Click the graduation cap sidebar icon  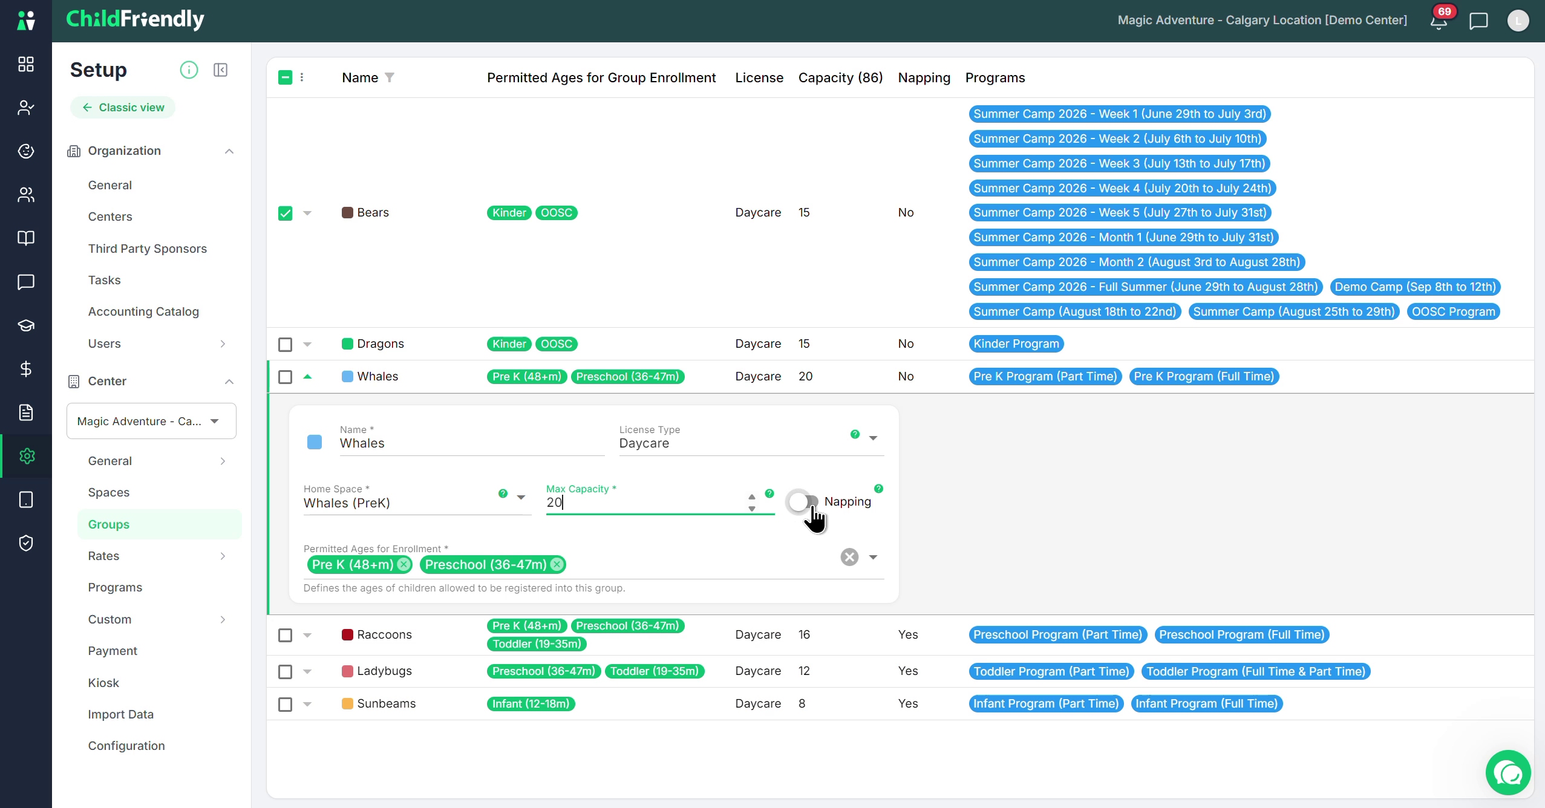point(26,325)
